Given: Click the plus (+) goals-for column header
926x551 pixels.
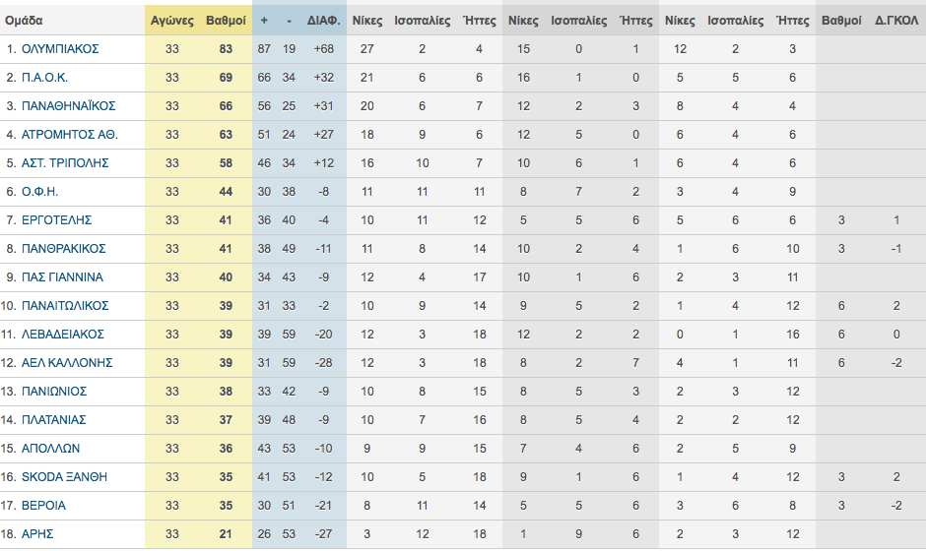Looking at the screenshot, I should pyautogui.click(x=264, y=20).
